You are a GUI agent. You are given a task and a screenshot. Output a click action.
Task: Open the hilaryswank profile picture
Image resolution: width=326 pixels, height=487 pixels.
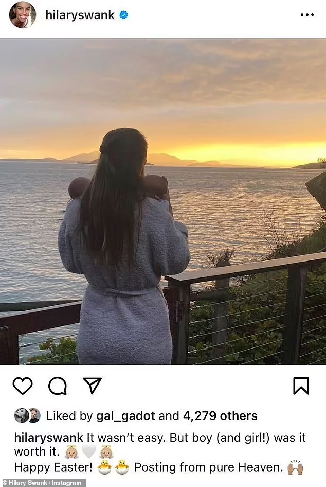tap(22, 15)
